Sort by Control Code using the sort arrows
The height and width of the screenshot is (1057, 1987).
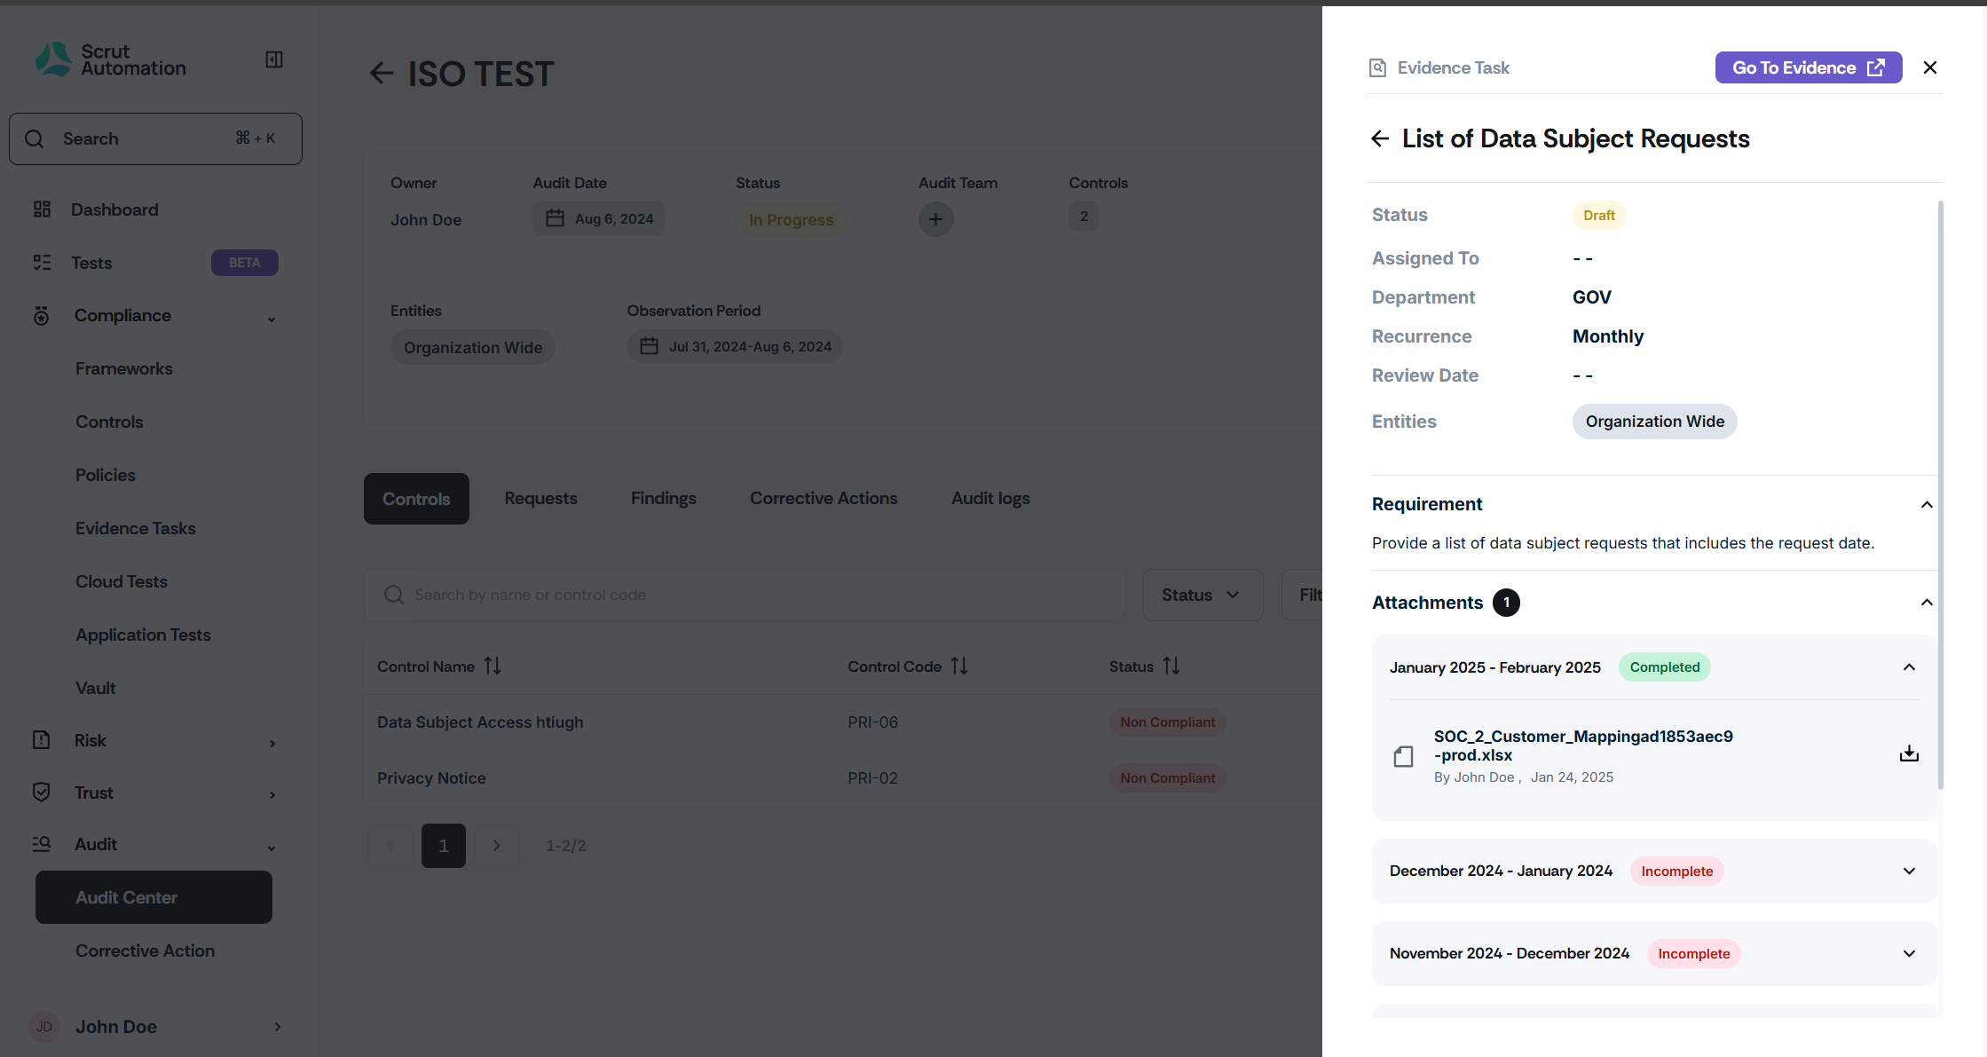959,666
